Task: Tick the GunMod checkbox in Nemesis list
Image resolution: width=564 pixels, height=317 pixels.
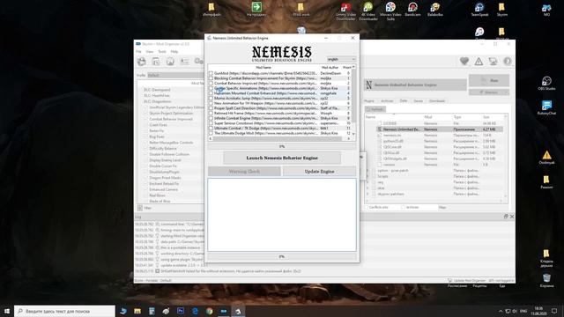Action: 211,73
